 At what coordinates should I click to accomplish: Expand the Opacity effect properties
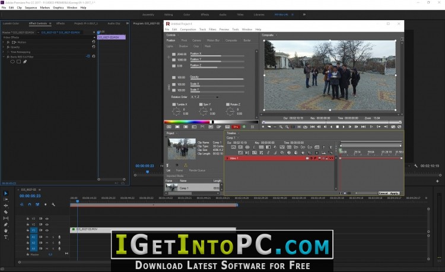4,47
